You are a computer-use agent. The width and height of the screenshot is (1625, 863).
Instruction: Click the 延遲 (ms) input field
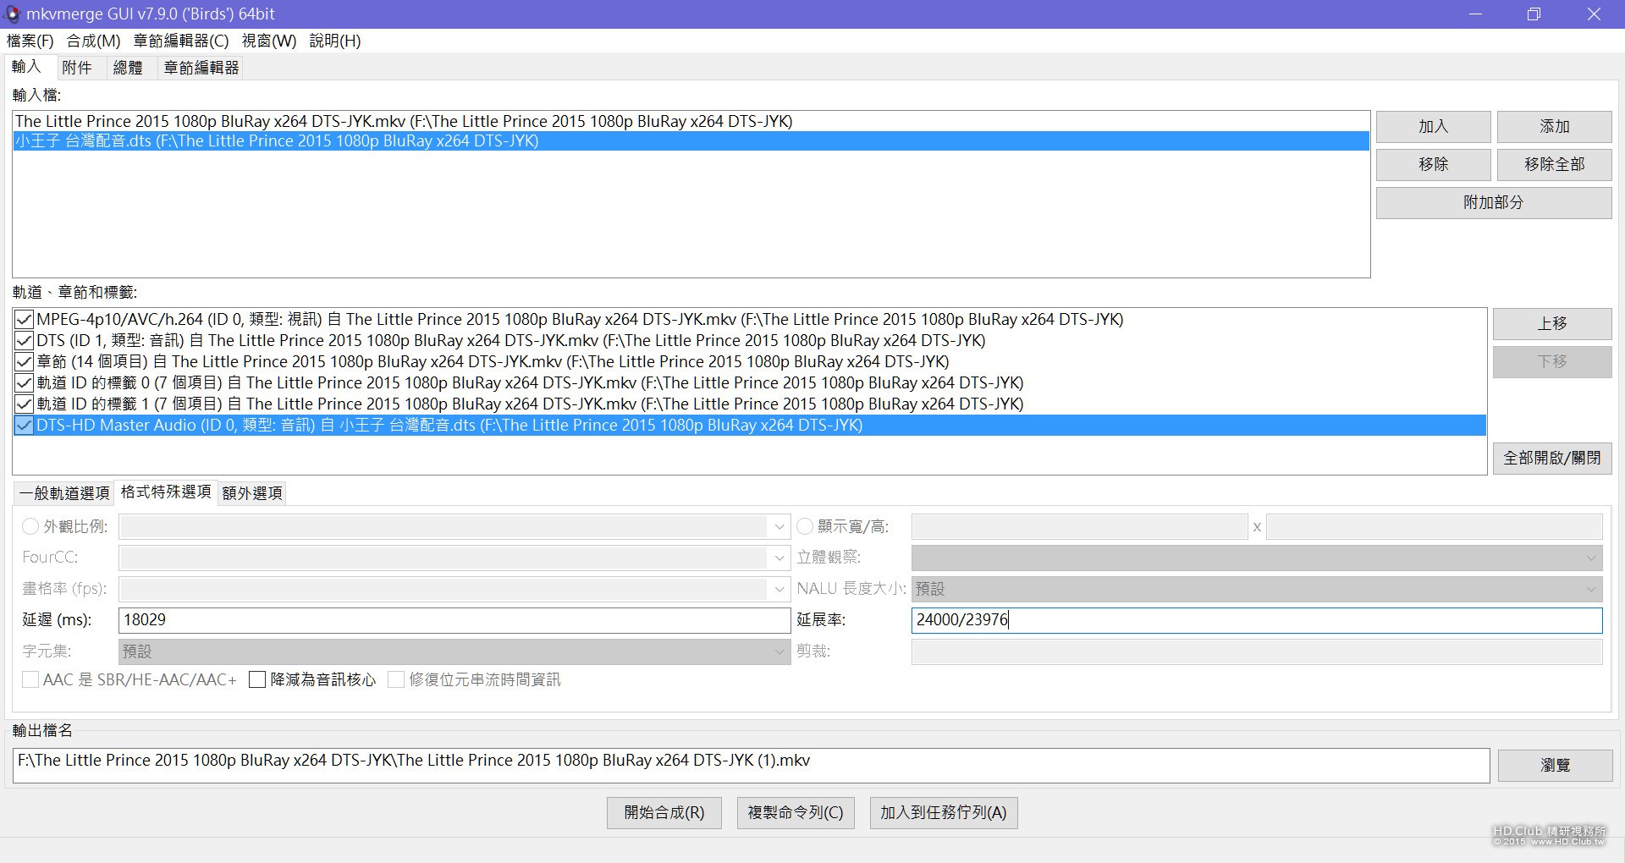[454, 620]
